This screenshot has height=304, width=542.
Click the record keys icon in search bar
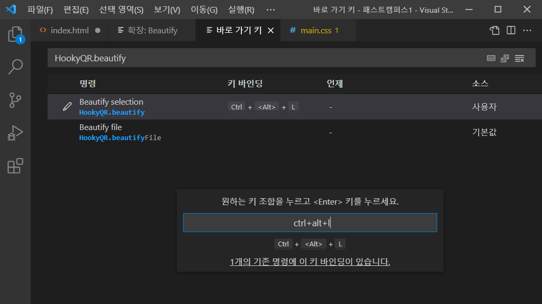click(x=491, y=58)
